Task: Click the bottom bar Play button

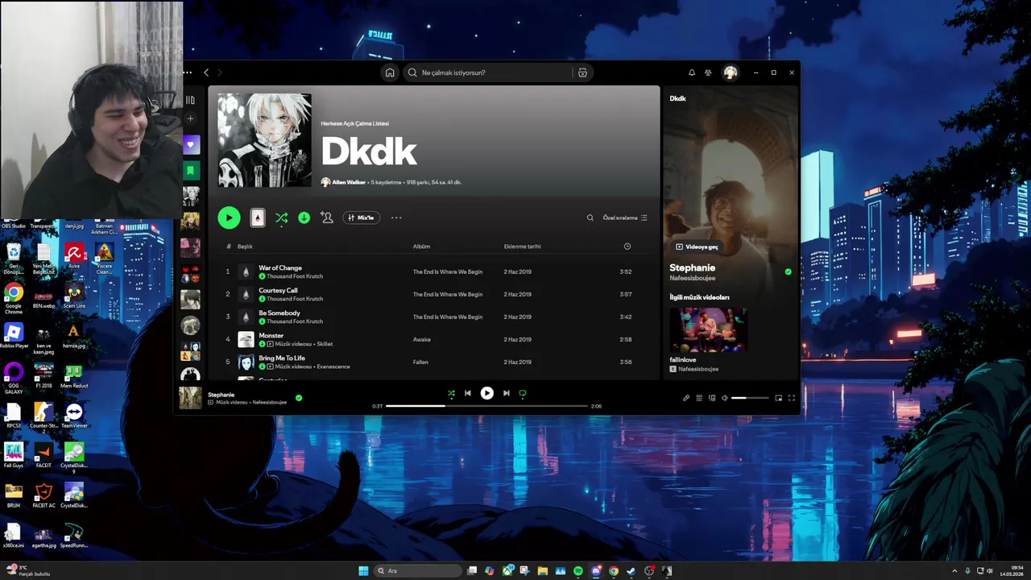Action: (x=487, y=393)
